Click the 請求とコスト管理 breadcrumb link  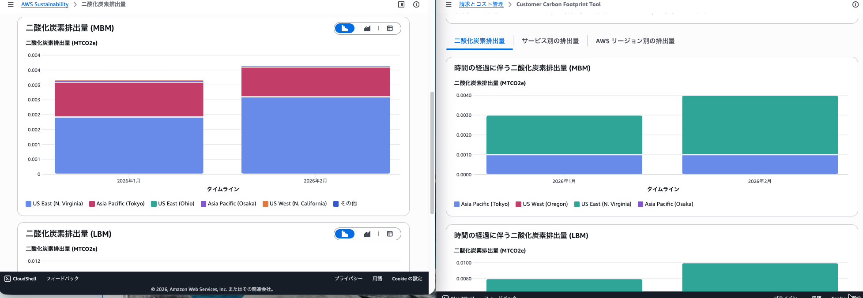coord(481,4)
